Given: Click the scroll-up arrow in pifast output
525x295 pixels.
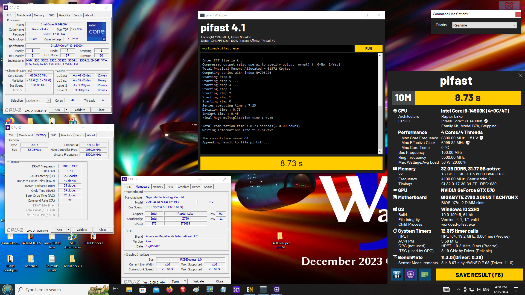Looking at the screenshot, I should (x=380, y=55).
